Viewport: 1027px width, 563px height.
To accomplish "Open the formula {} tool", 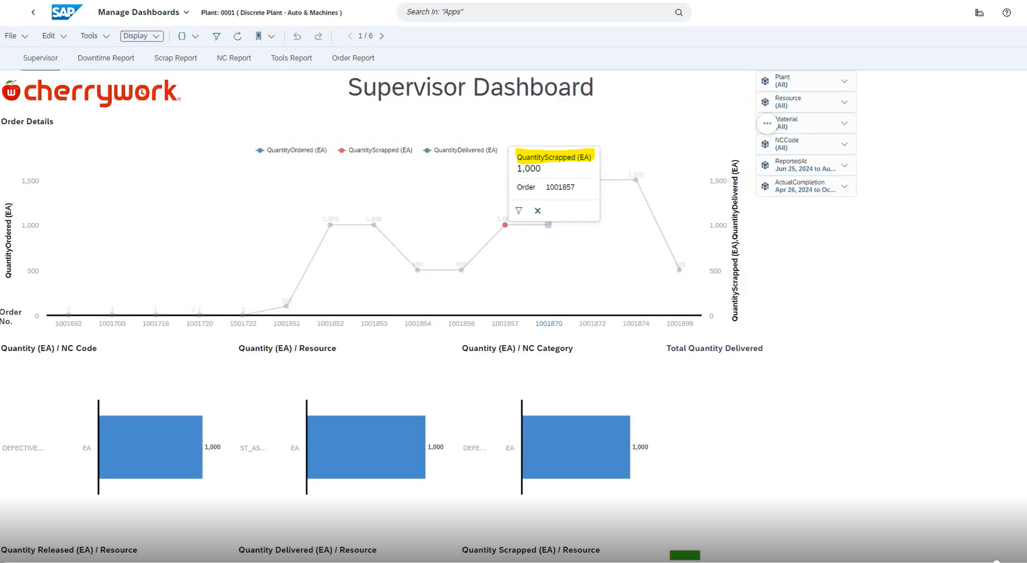I will pyautogui.click(x=182, y=36).
